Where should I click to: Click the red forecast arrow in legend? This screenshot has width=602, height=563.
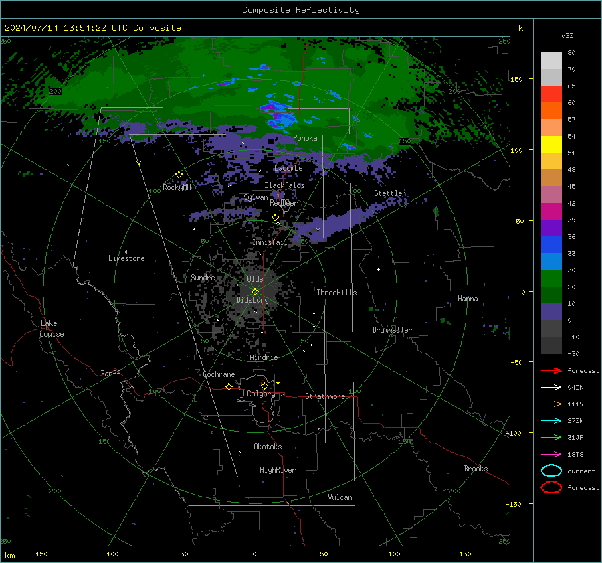(x=551, y=370)
